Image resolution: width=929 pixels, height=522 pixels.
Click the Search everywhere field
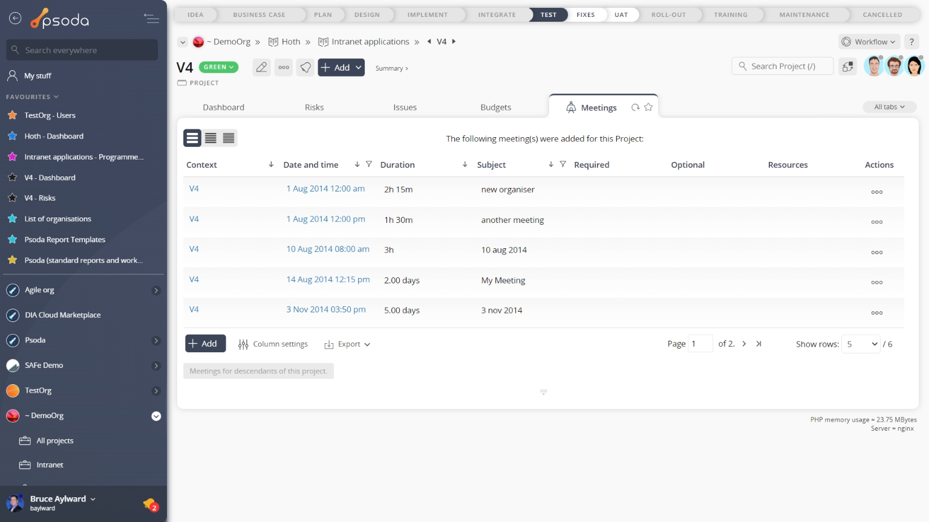pyautogui.click(x=82, y=50)
